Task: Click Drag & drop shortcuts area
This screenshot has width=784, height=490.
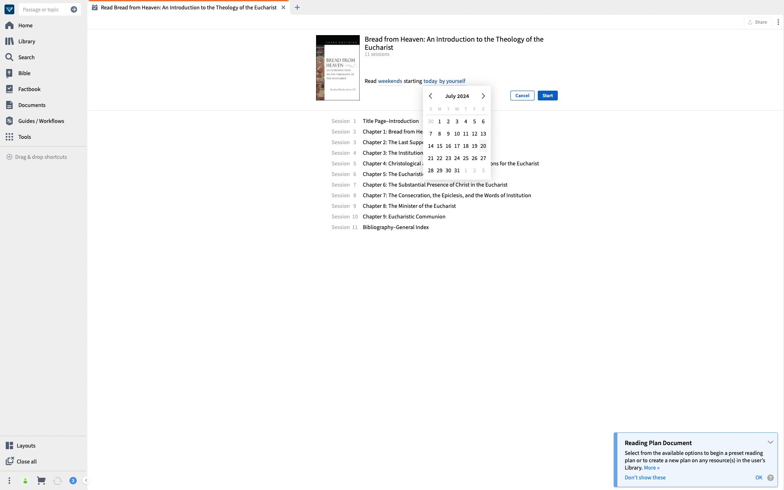Action: tap(37, 157)
